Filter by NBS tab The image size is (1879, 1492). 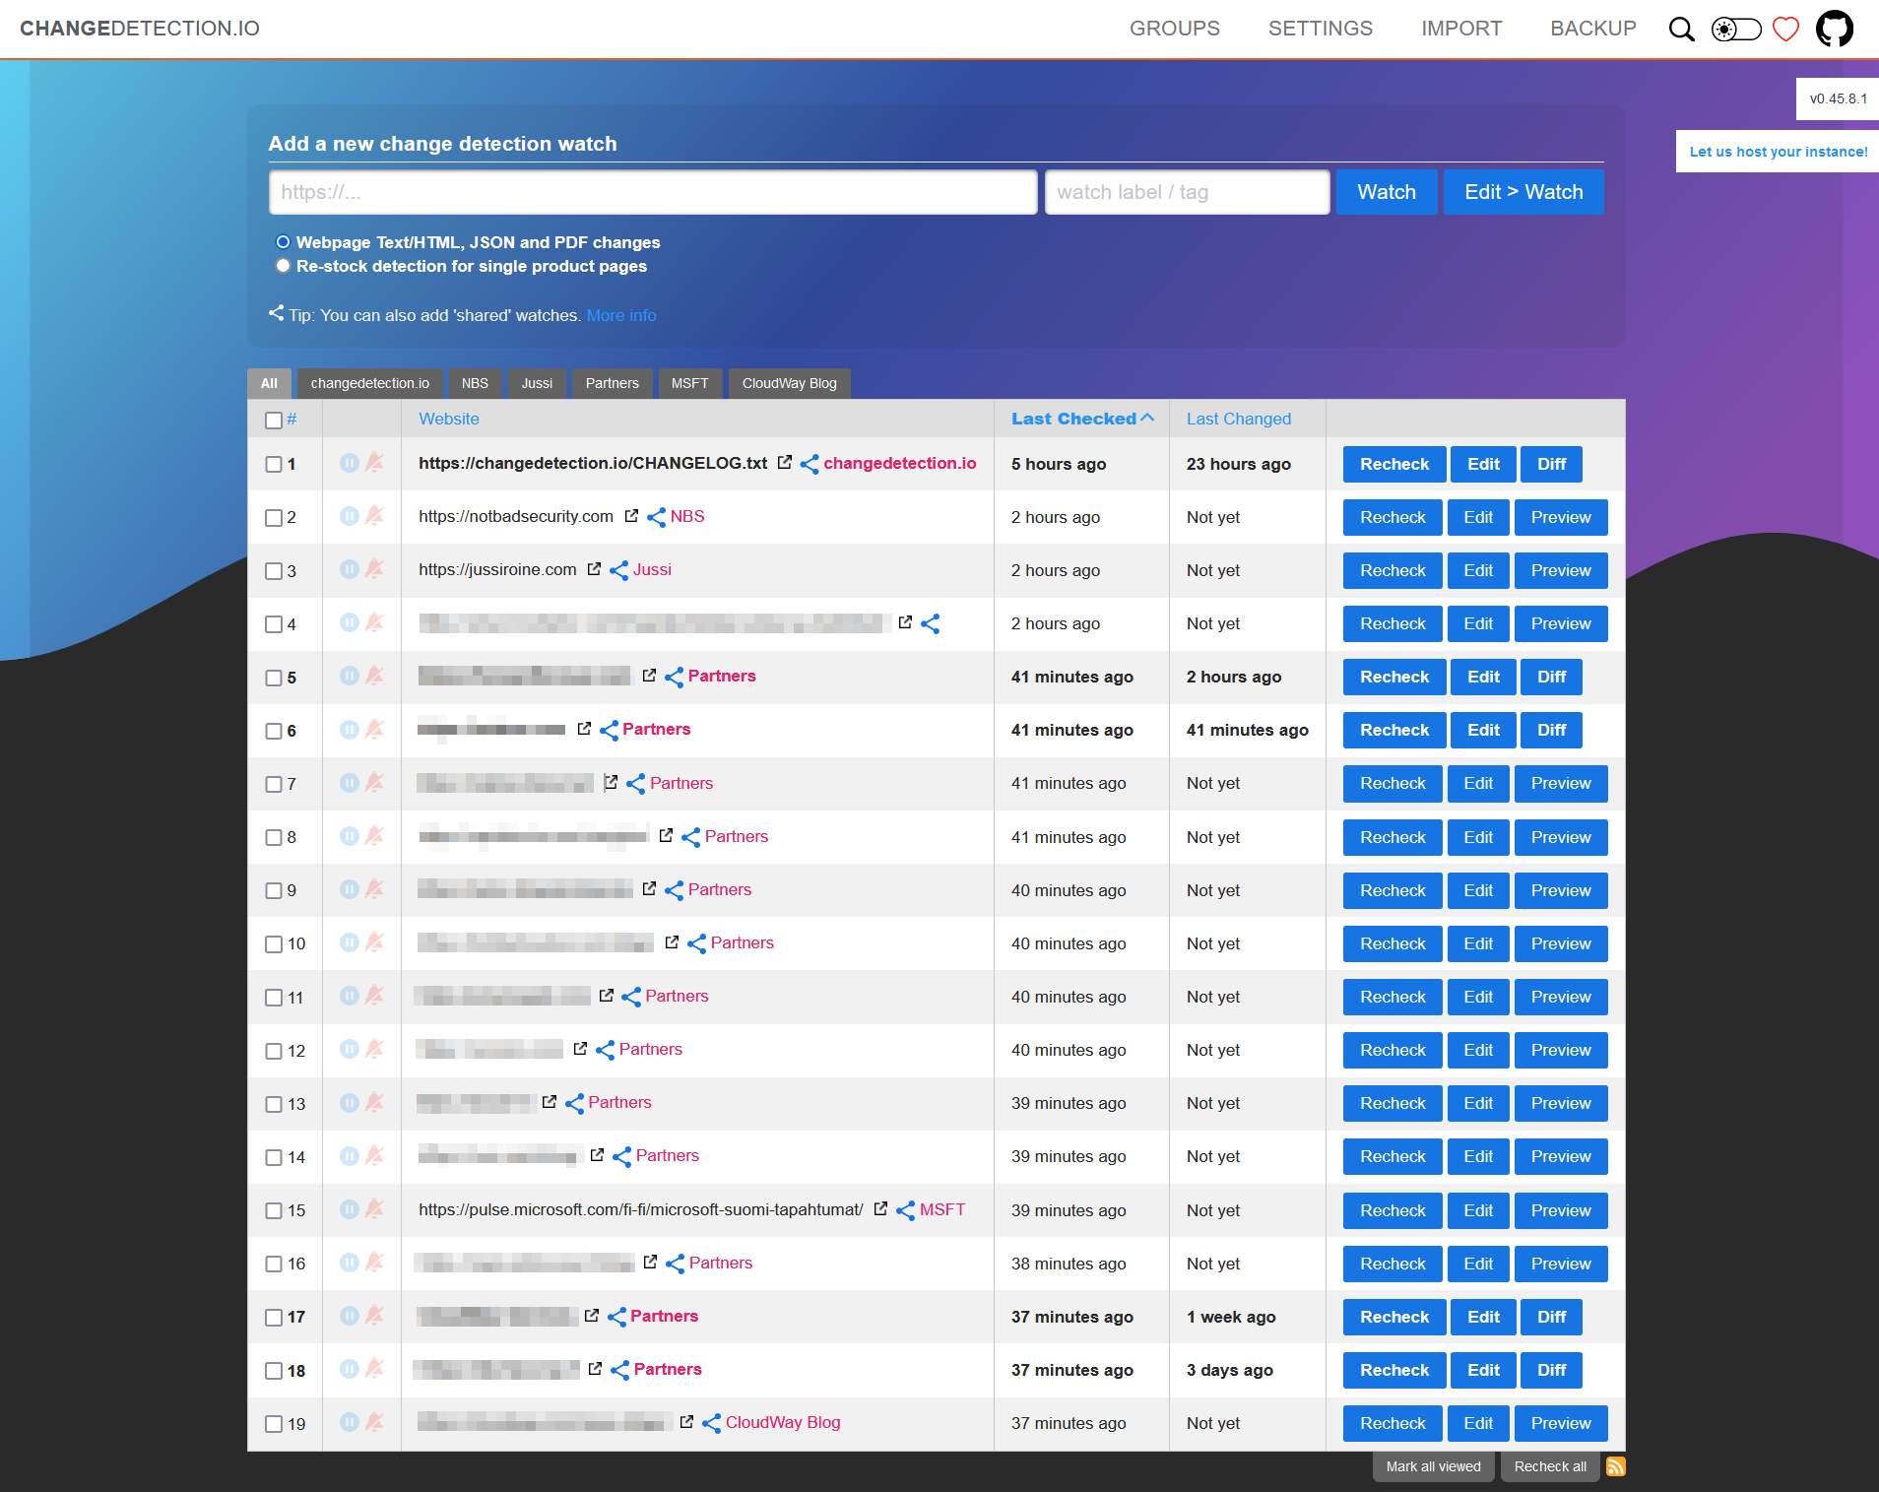[x=475, y=383]
